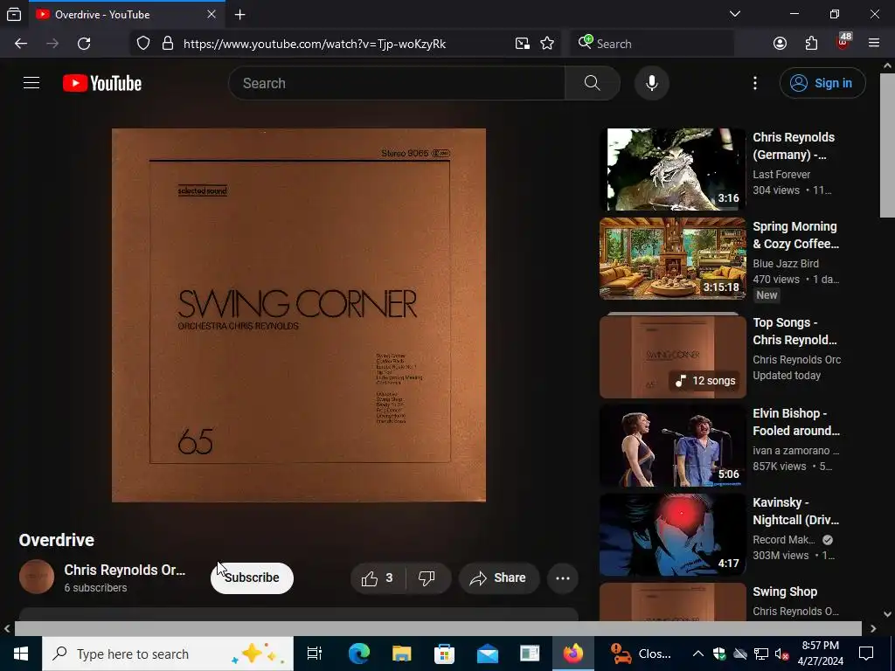895x671 pixels.
Task: Open Firefox account icon
Action: [x=781, y=44]
